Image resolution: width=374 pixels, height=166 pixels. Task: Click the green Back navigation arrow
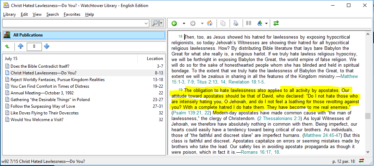tap(174, 23)
